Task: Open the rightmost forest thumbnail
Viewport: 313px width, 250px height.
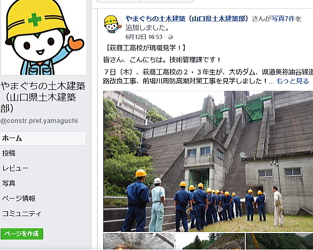Action: 279,241
